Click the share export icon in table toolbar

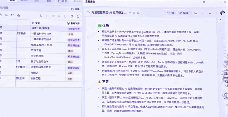coord(78,16)
